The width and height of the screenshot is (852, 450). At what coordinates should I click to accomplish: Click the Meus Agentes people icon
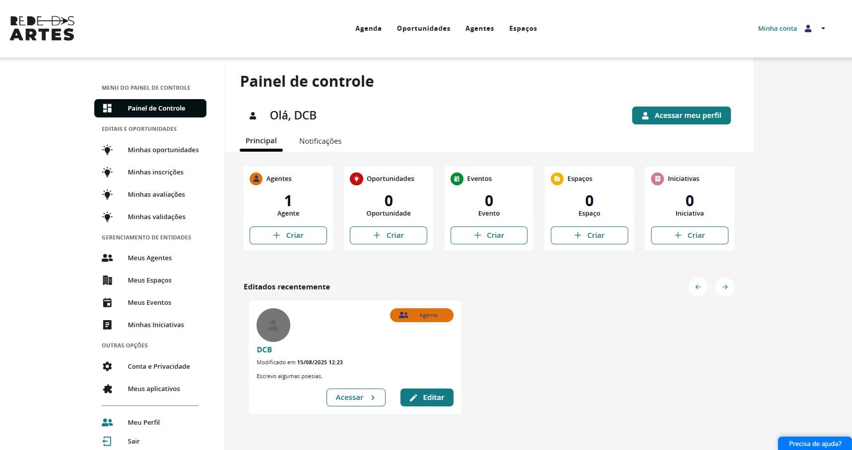pos(107,258)
